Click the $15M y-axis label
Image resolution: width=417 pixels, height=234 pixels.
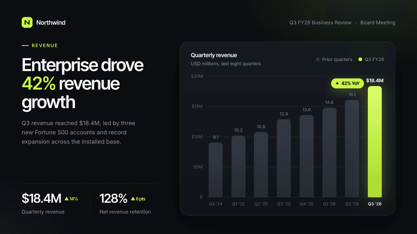tap(197, 107)
